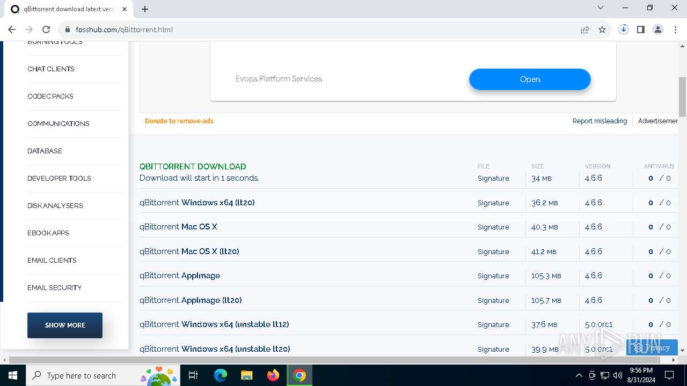Launch Microsoft Edge from taskbar
Screen dimensions: 687x386
[221, 375]
